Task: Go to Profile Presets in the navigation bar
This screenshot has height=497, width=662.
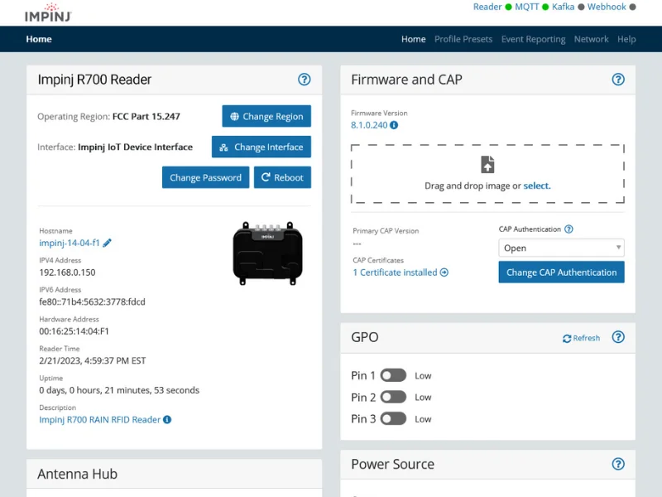Action: 463,39
